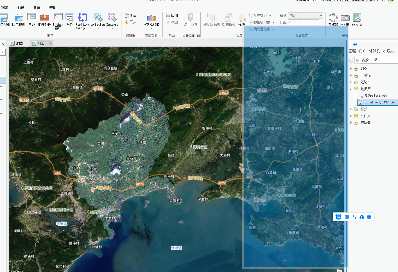The height and width of the screenshot is (272, 398).
Task: Click 添加 animation button
Action: [172, 15]
